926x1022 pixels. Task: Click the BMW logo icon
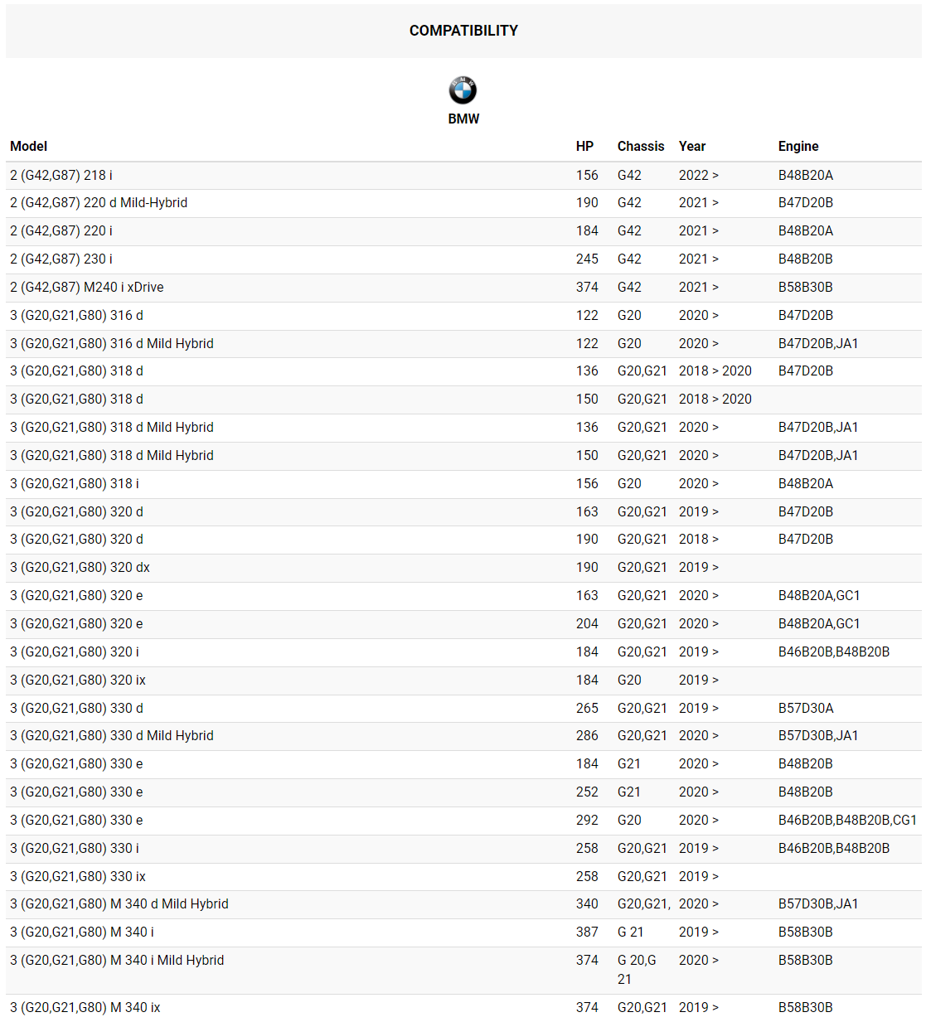point(463,90)
